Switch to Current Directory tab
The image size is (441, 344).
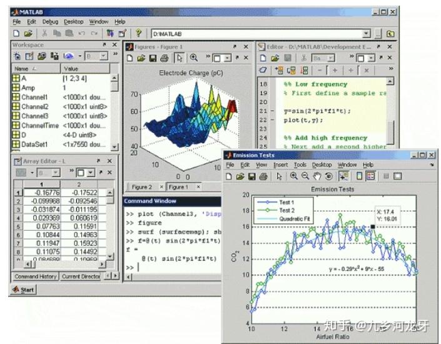(x=81, y=276)
